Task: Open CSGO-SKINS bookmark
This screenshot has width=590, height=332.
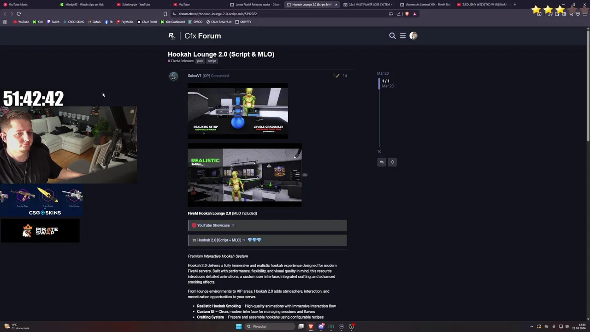Action: [x=74, y=22]
